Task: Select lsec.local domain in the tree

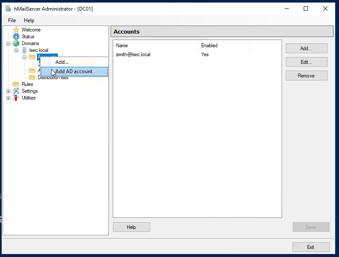Action: pos(39,50)
